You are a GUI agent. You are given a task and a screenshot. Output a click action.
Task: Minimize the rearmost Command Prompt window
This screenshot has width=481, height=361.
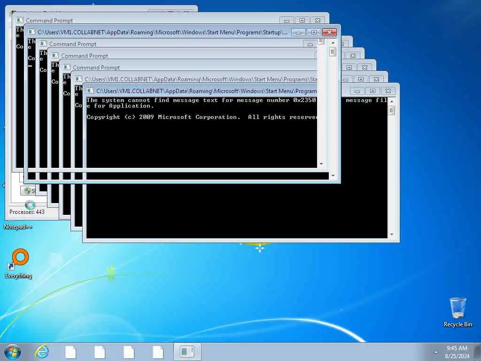287,21
